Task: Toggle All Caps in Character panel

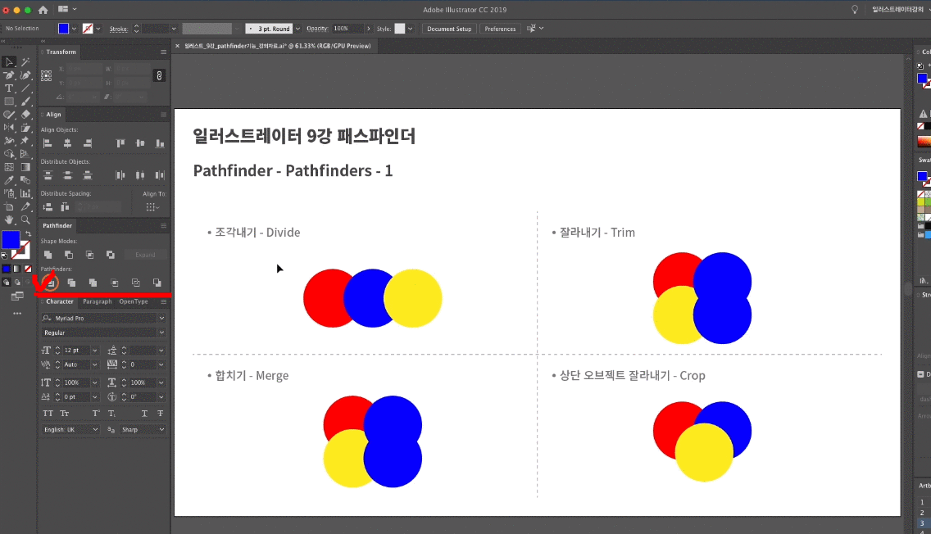Action: [48, 413]
